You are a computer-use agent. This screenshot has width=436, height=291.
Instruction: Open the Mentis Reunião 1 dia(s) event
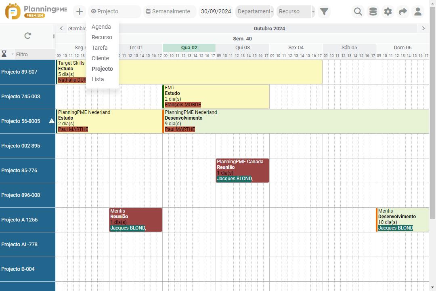coord(136,220)
